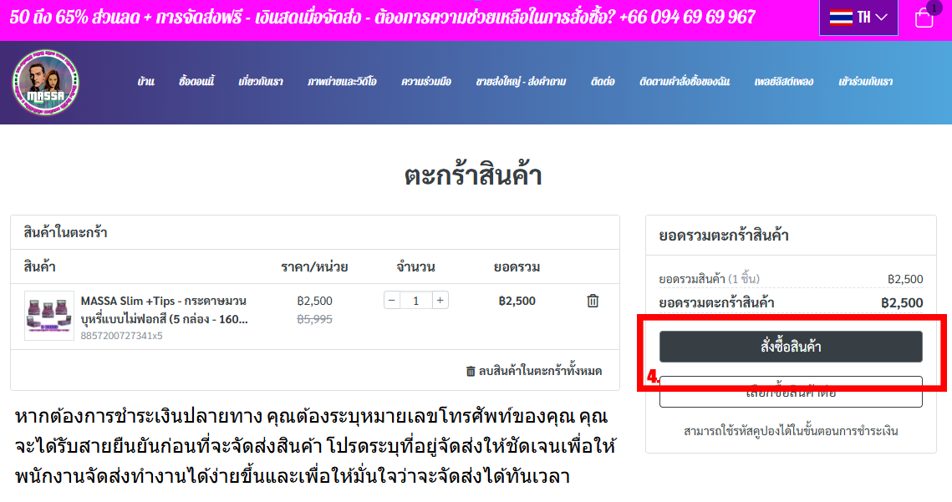Viewport: 952px width, 502px height.
Task: Click the สินค้า column header
Action: pyautogui.click(x=39, y=267)
